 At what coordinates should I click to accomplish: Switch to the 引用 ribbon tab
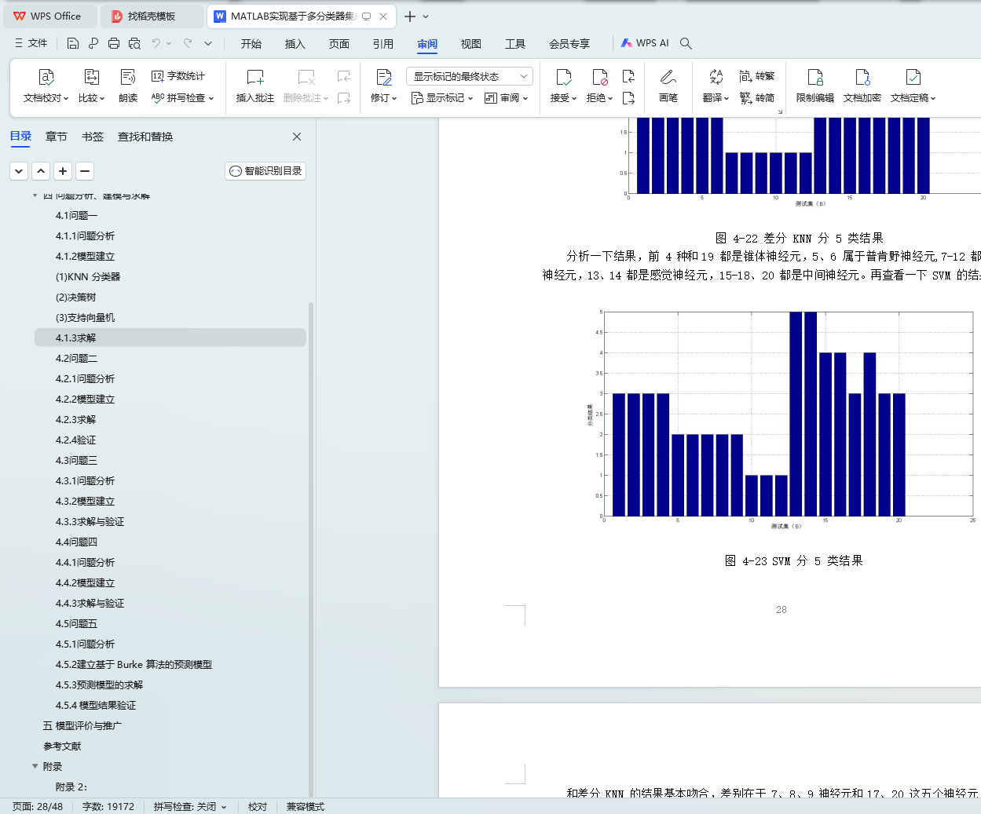(x=383, y=44)
